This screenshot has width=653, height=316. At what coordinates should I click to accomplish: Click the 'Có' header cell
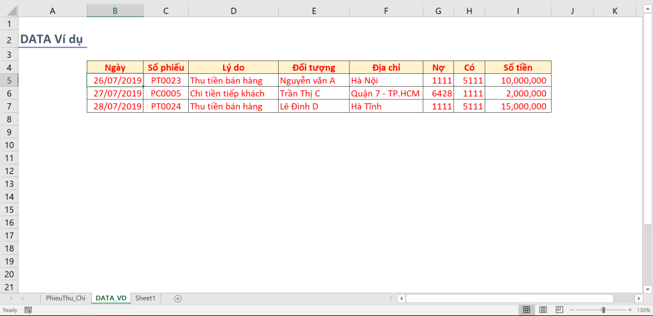coord(469,68)
